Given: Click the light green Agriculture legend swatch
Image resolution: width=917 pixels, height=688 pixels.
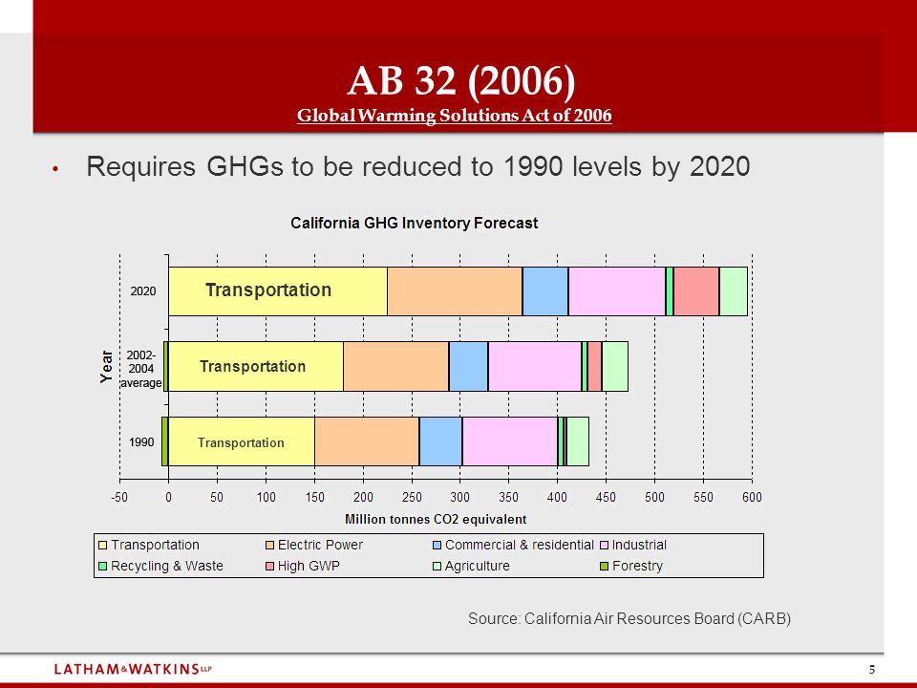Looking at the screenshot, I should click(x=437, y=567).
